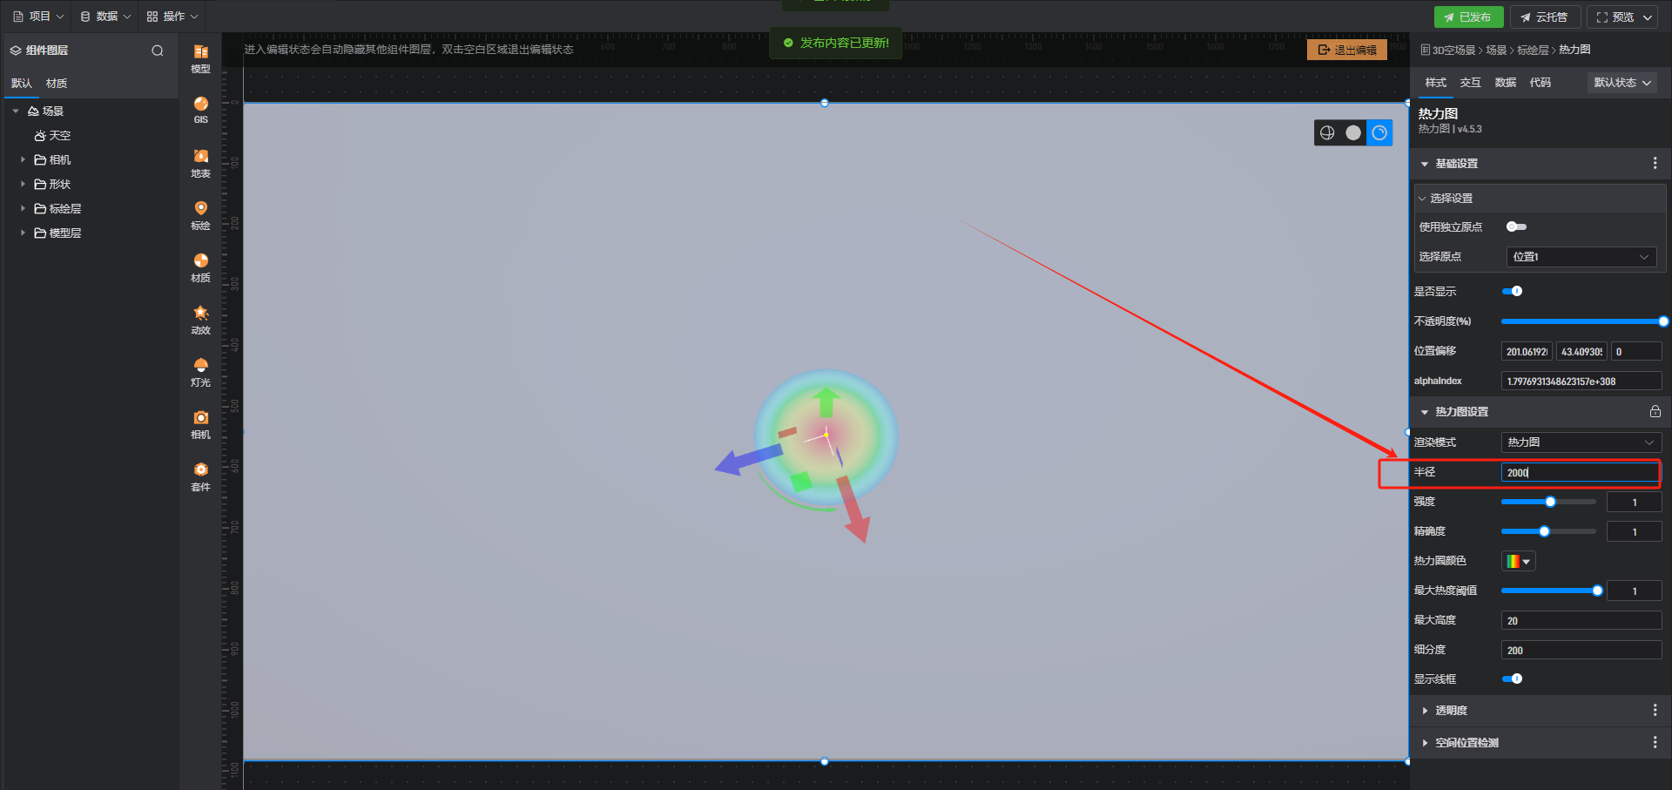
Task: Click the white sphere shading icon
Action: coord(1353,132)
